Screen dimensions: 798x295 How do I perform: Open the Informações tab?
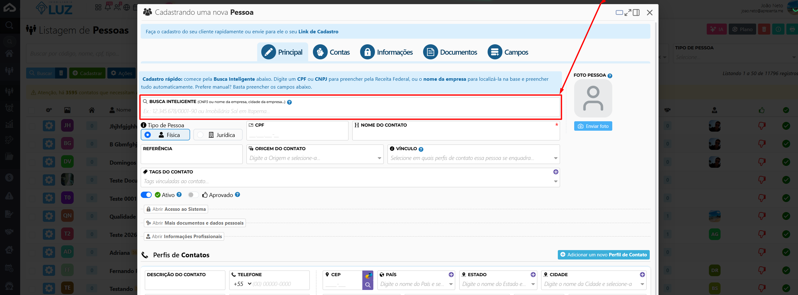coord(386,52)
